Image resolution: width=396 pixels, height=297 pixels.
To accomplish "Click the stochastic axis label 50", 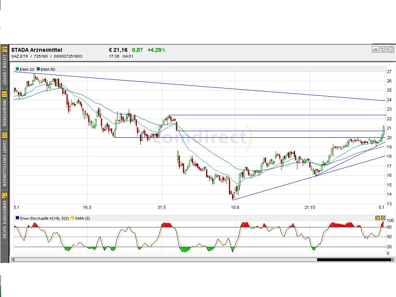I will point(389,237).
